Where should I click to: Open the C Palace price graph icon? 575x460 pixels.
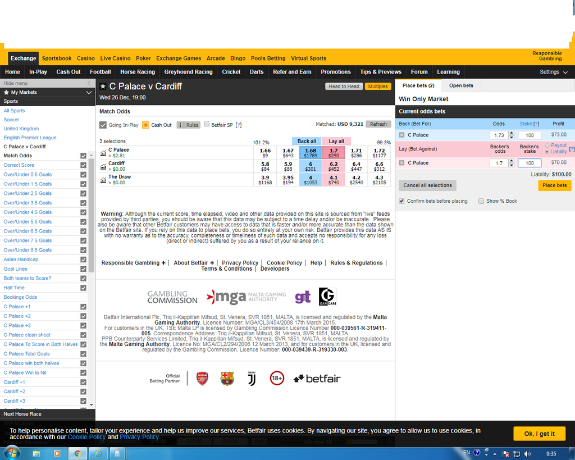coord(103,153)
